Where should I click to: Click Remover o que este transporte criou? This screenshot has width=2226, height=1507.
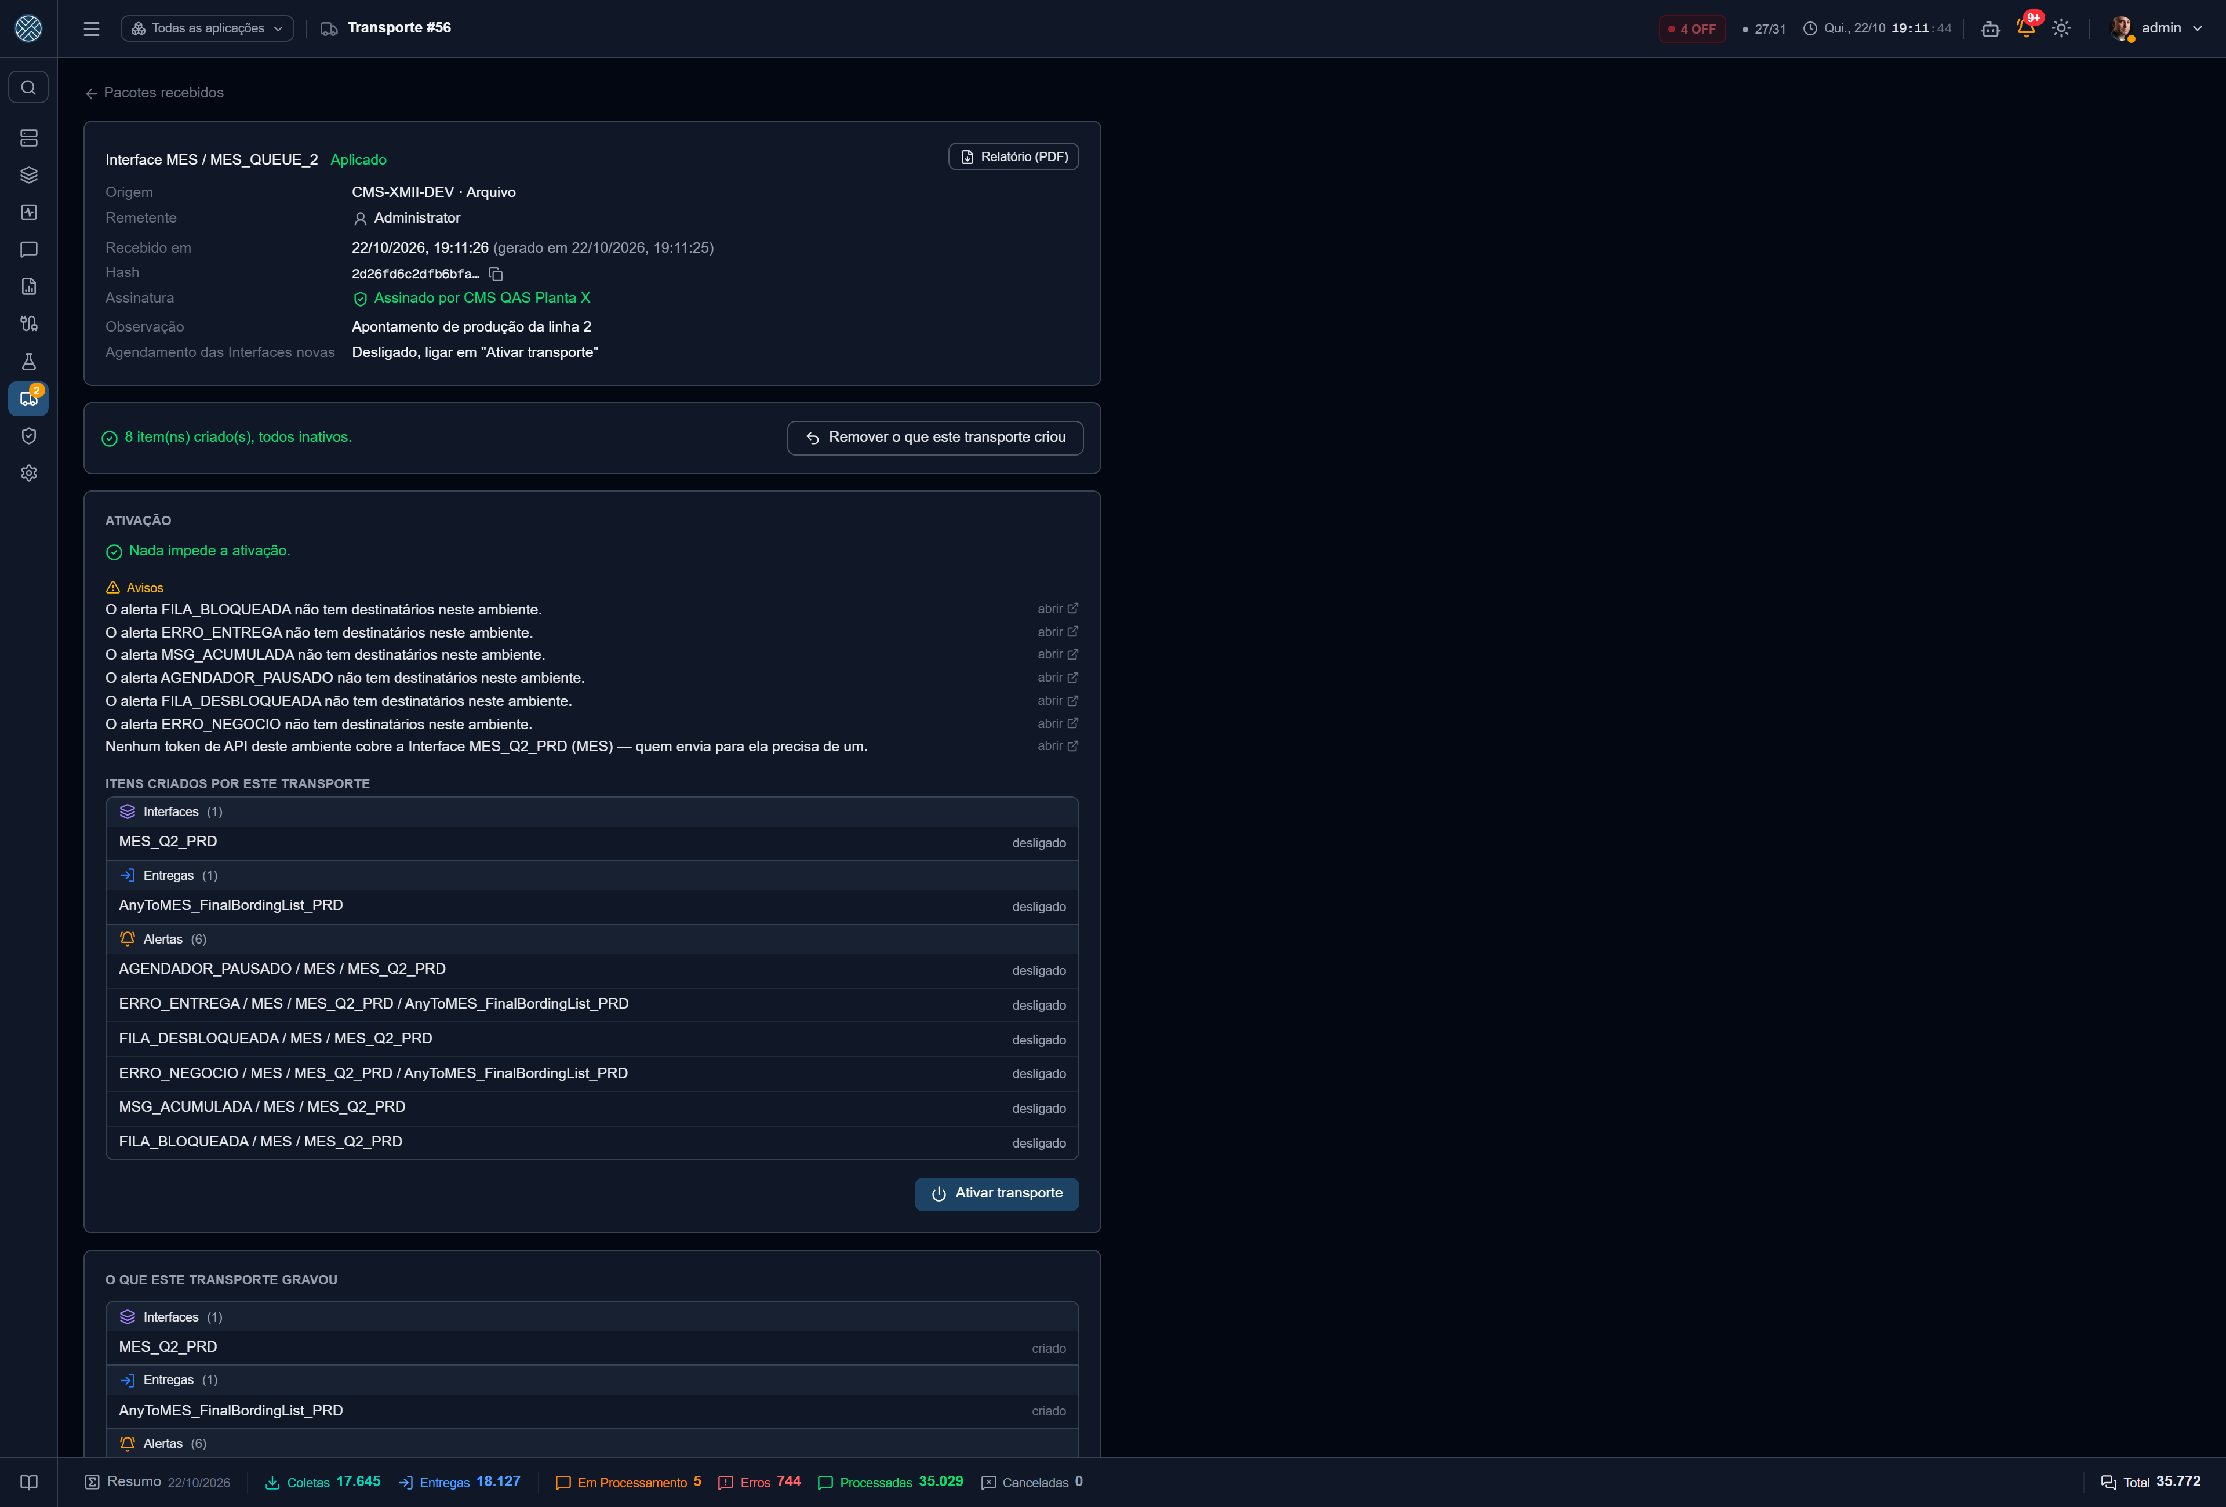[935, 438]
